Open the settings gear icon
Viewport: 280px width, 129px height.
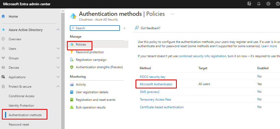[268, 4]
